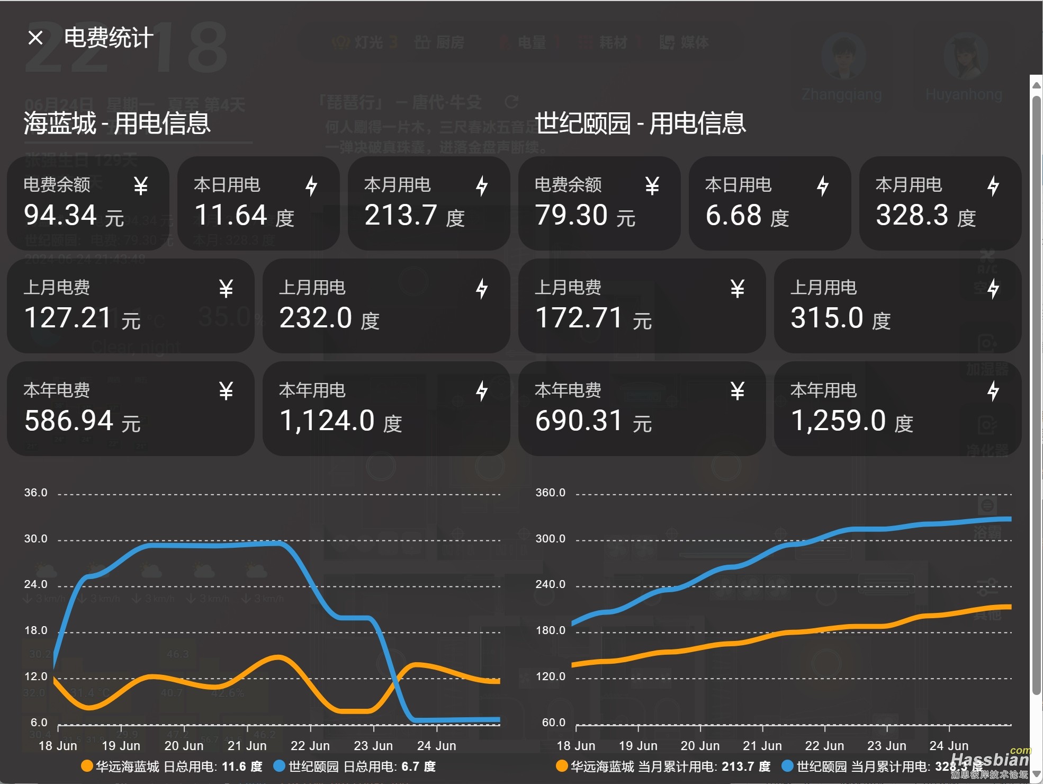1043x784 pixels.
Task: Click the 海蓝城 - 用电信息 heading
Action: pos(118,123)
